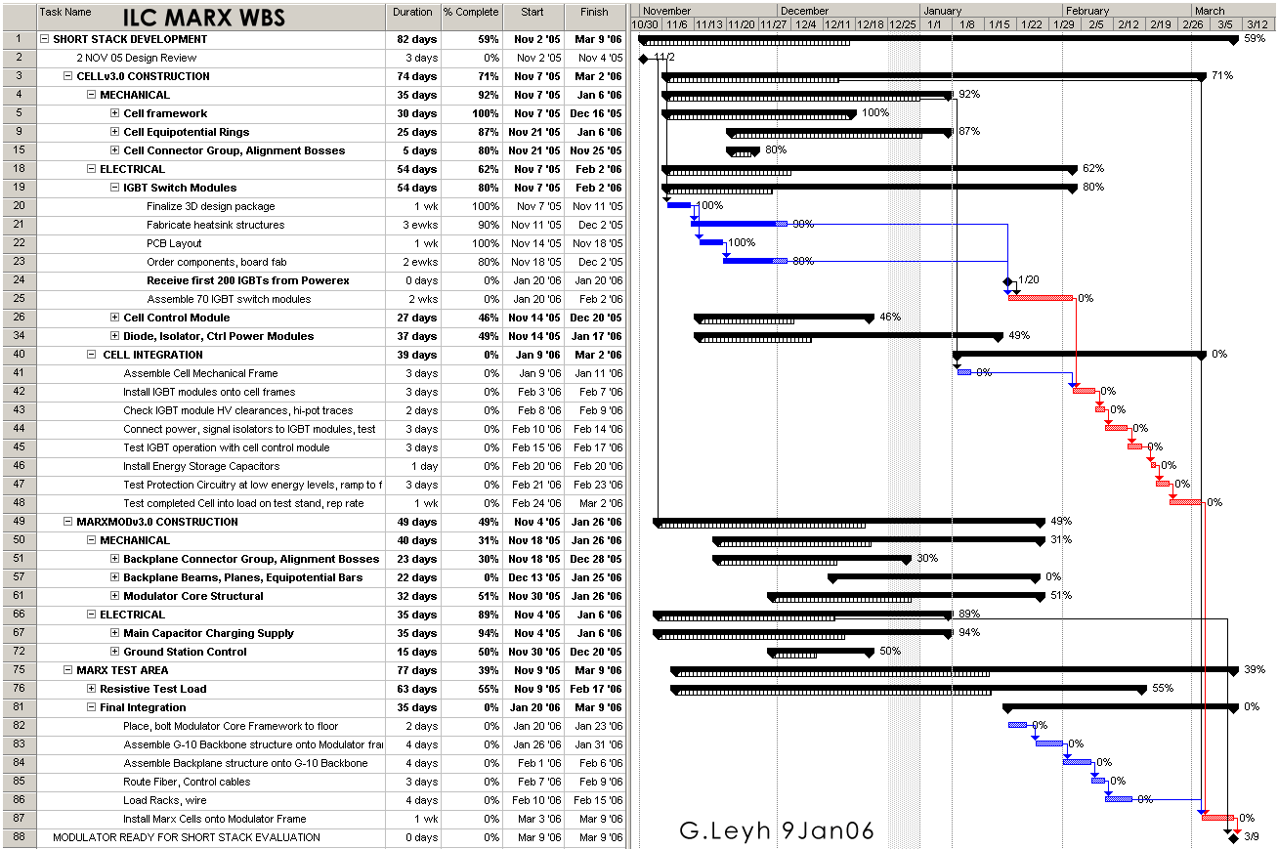Expand the Main Capacitor Charging Supply group
The width and height of the screenshot is (1278, 849).
click(115, 634)
